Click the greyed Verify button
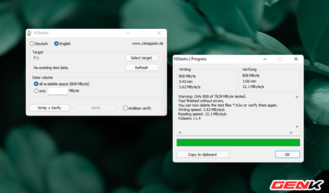Image resolution: width=329 pixels, height=193 pixels. tap(96, 108)
